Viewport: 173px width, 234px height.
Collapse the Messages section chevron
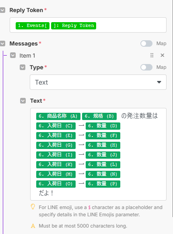pyautogui.click(x=2, y=43)
